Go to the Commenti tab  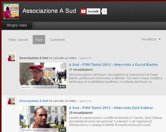coord(57,40)
